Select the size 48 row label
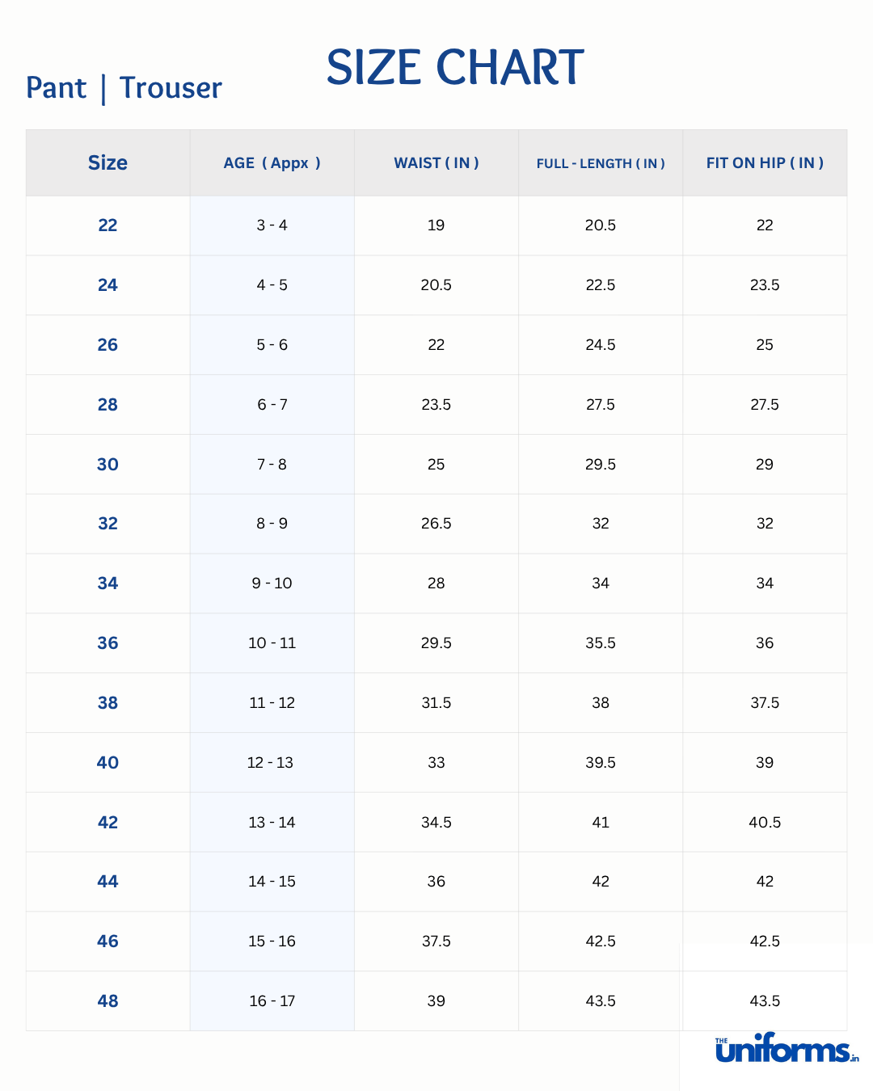Viewport: 873px width, 1091px height. pyautogui.click(x=108, y=1001)
